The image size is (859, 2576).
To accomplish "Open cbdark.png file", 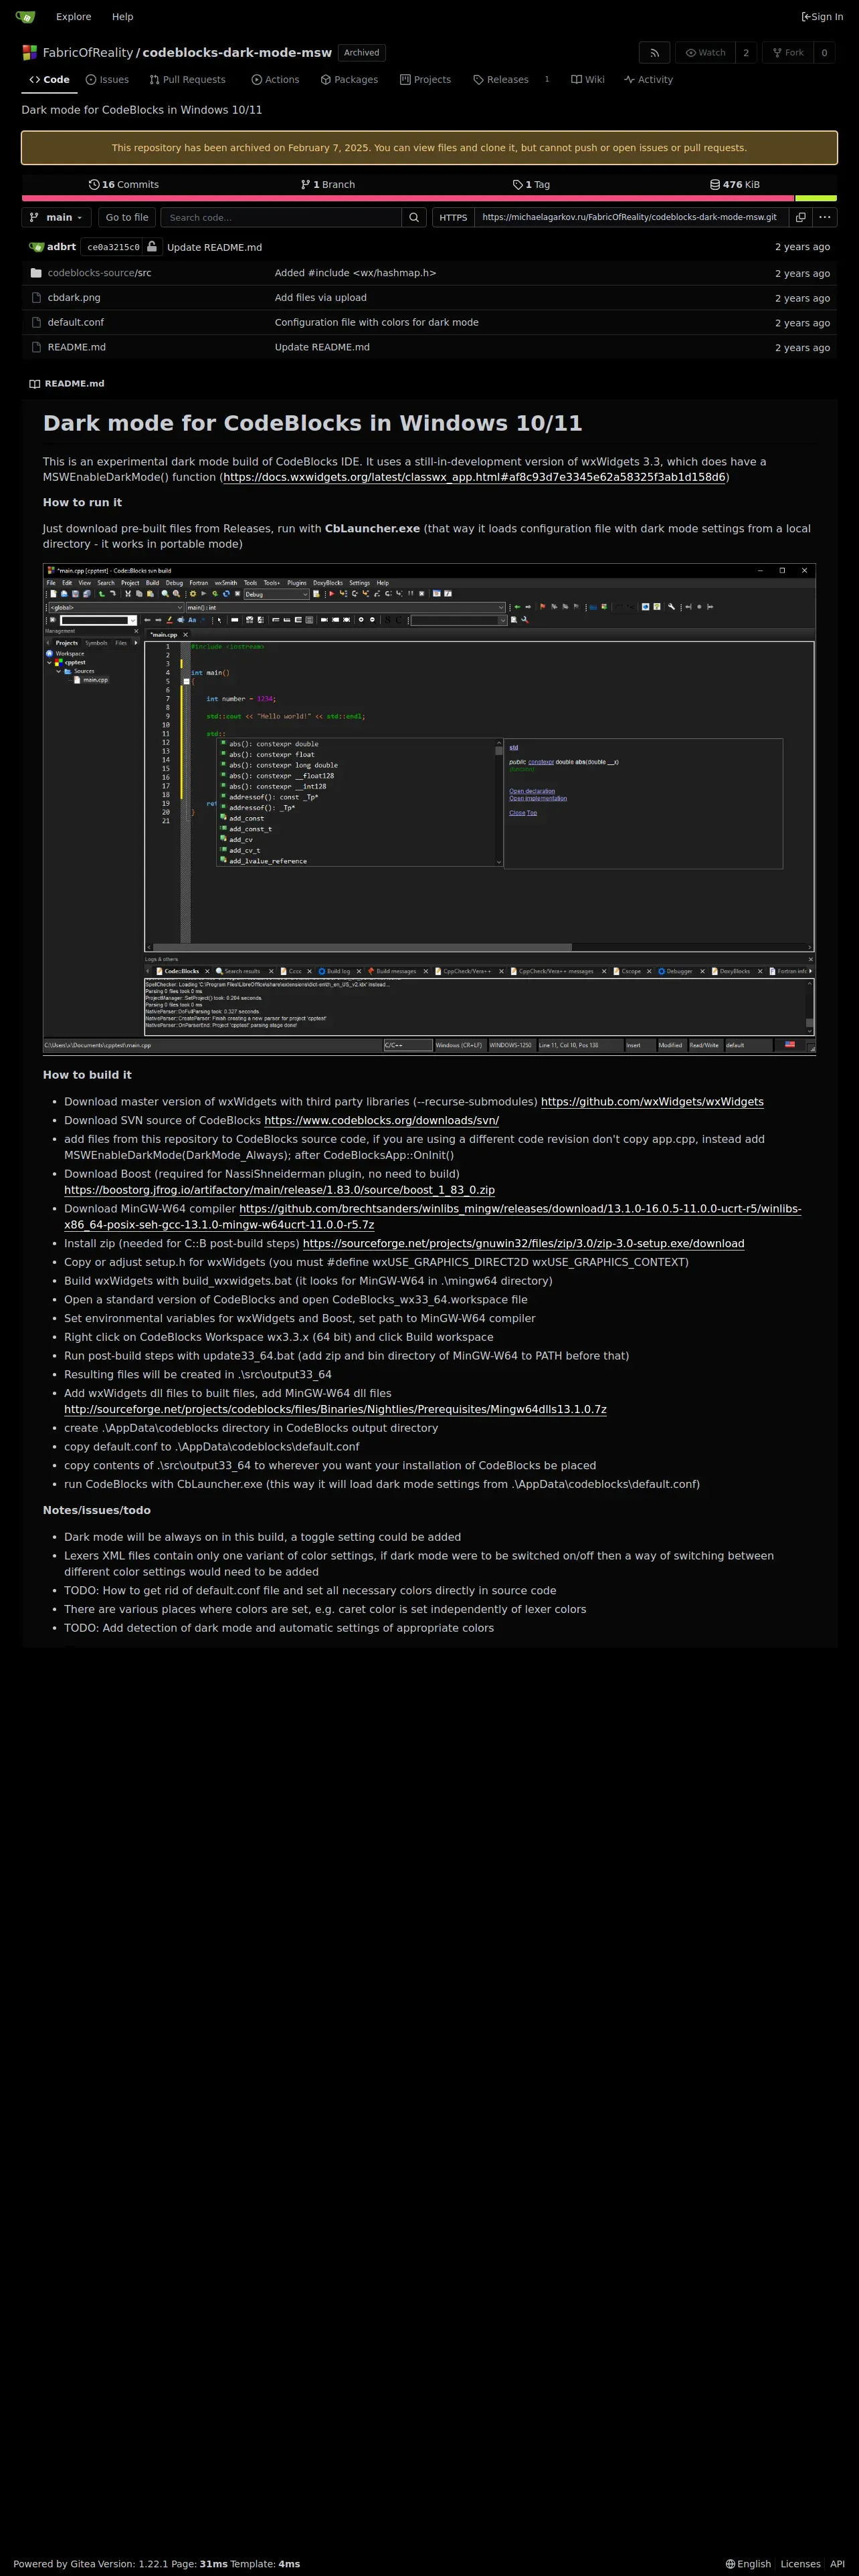I will (x=74, y=298).
